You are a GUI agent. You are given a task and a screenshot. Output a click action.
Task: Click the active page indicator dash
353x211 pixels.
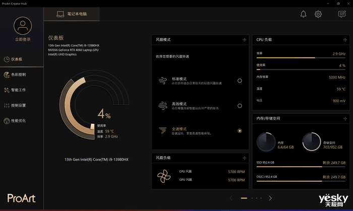click(x=244, y=198)
